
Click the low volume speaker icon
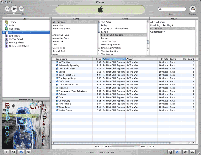tap(5, 14)
